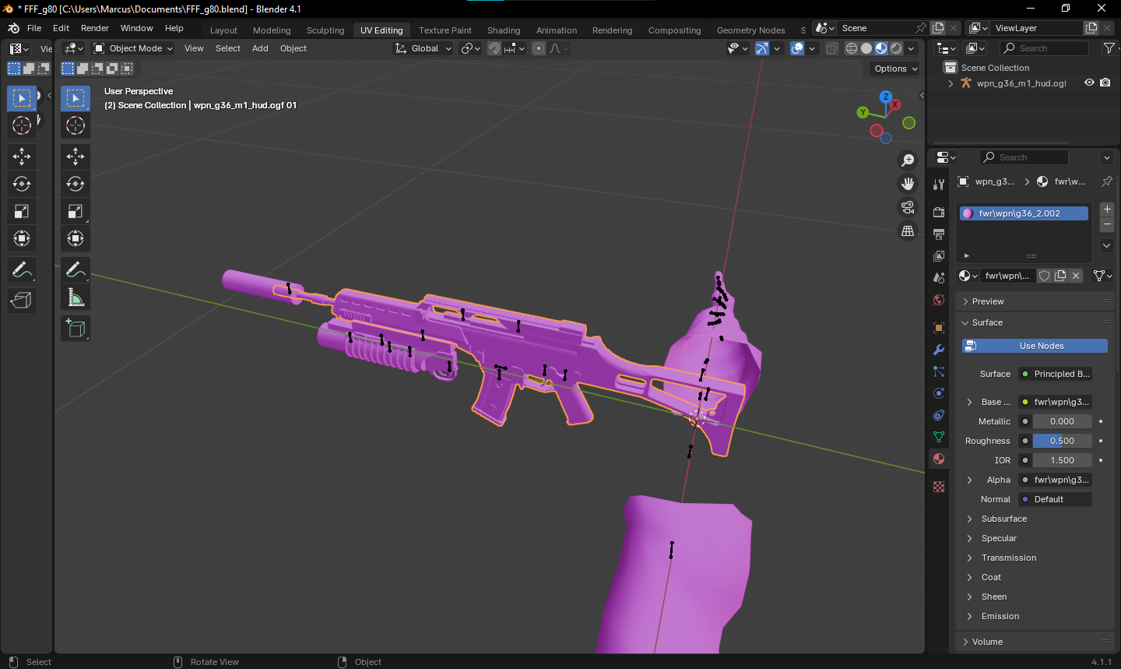This screenshot has width=1121, height=669.
Task: Toggle the Use Nodes button
Action: tap(1035, 346)
